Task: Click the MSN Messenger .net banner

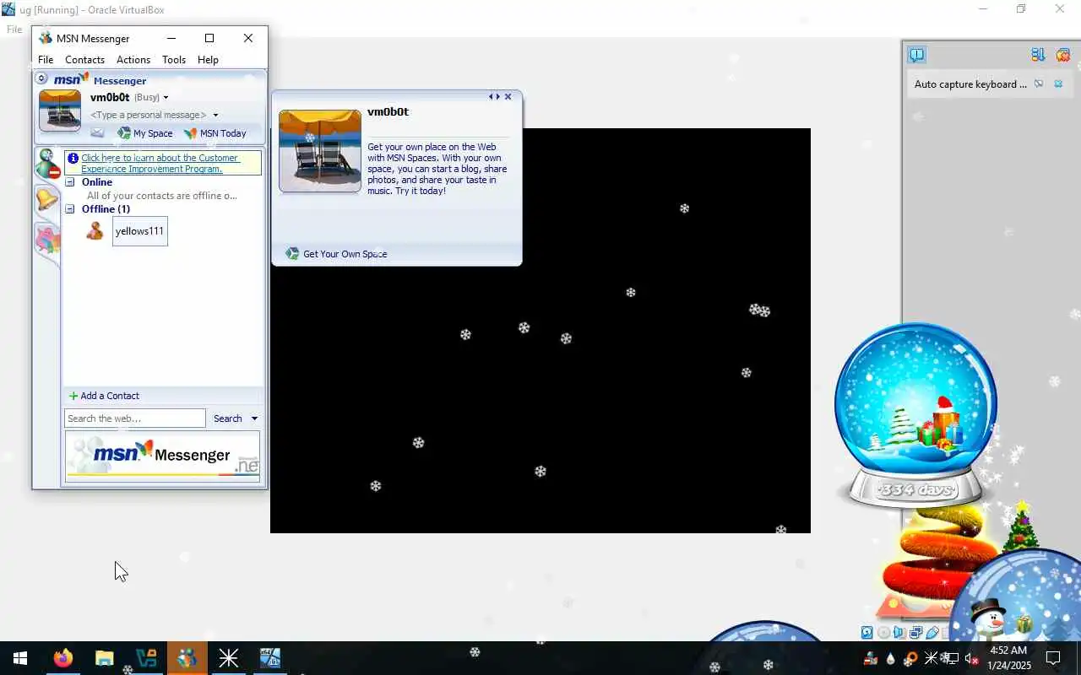Action: [162, 456]
